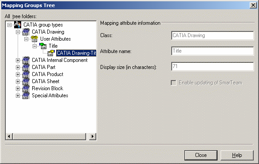Select the CATIA Product label

click(48, 74)
